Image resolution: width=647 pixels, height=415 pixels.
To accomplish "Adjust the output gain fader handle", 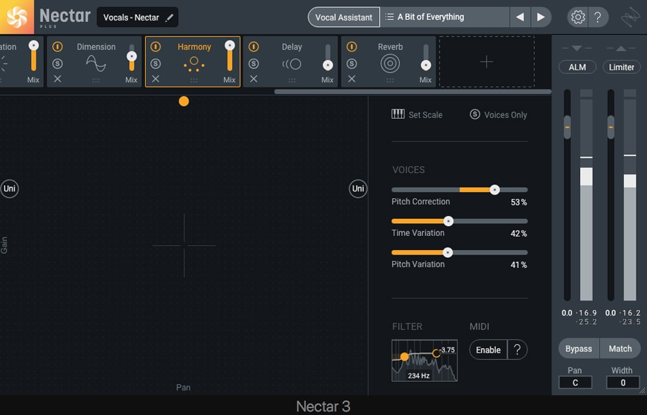I will 611,127.
